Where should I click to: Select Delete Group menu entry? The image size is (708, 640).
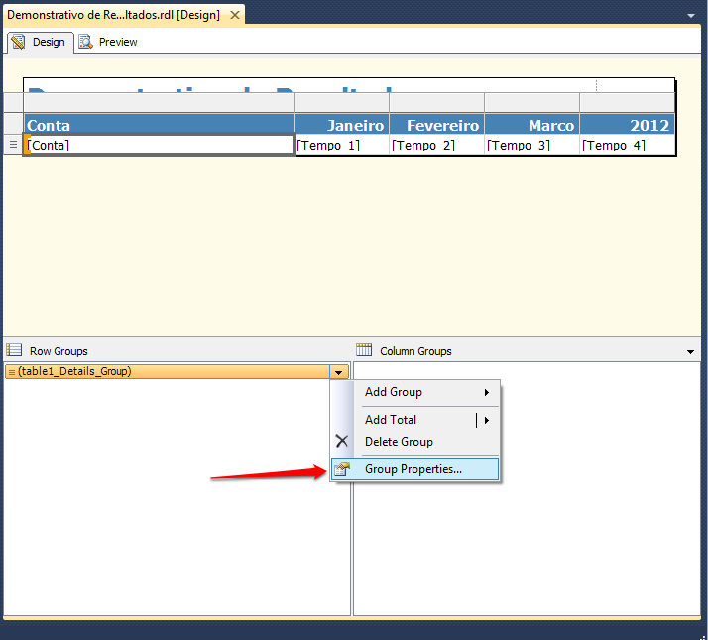[x=414, y=442]
